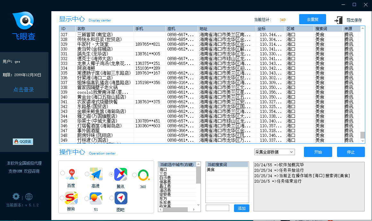372x221 pixels.
Task: Click the 开始 start button
Action: tap(318, 152)
